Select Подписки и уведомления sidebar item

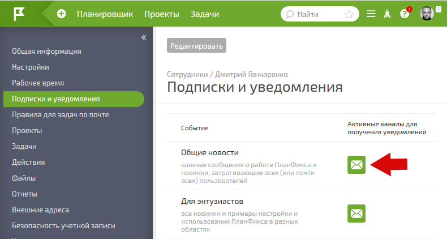[x=74, y=99]
